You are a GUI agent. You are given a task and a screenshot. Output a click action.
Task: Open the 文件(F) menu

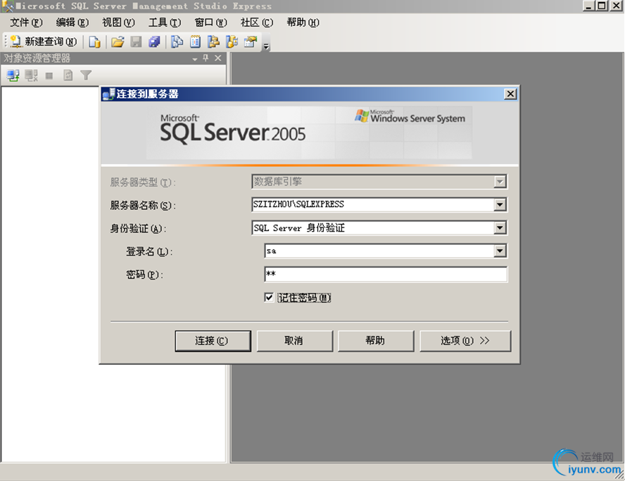[26, 23]
